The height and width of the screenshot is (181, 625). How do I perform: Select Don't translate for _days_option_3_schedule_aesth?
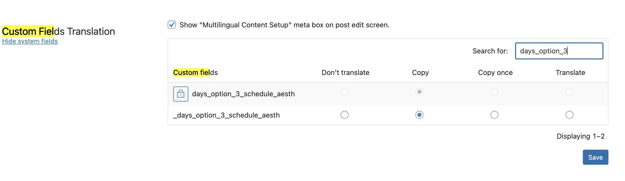click(344, 115)
